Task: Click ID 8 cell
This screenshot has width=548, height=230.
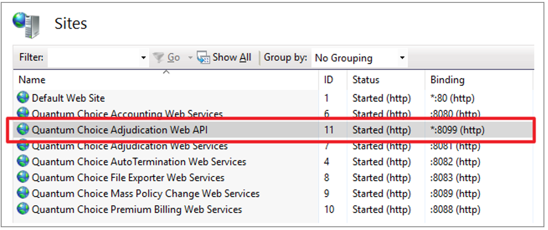Action: (327, 178)
